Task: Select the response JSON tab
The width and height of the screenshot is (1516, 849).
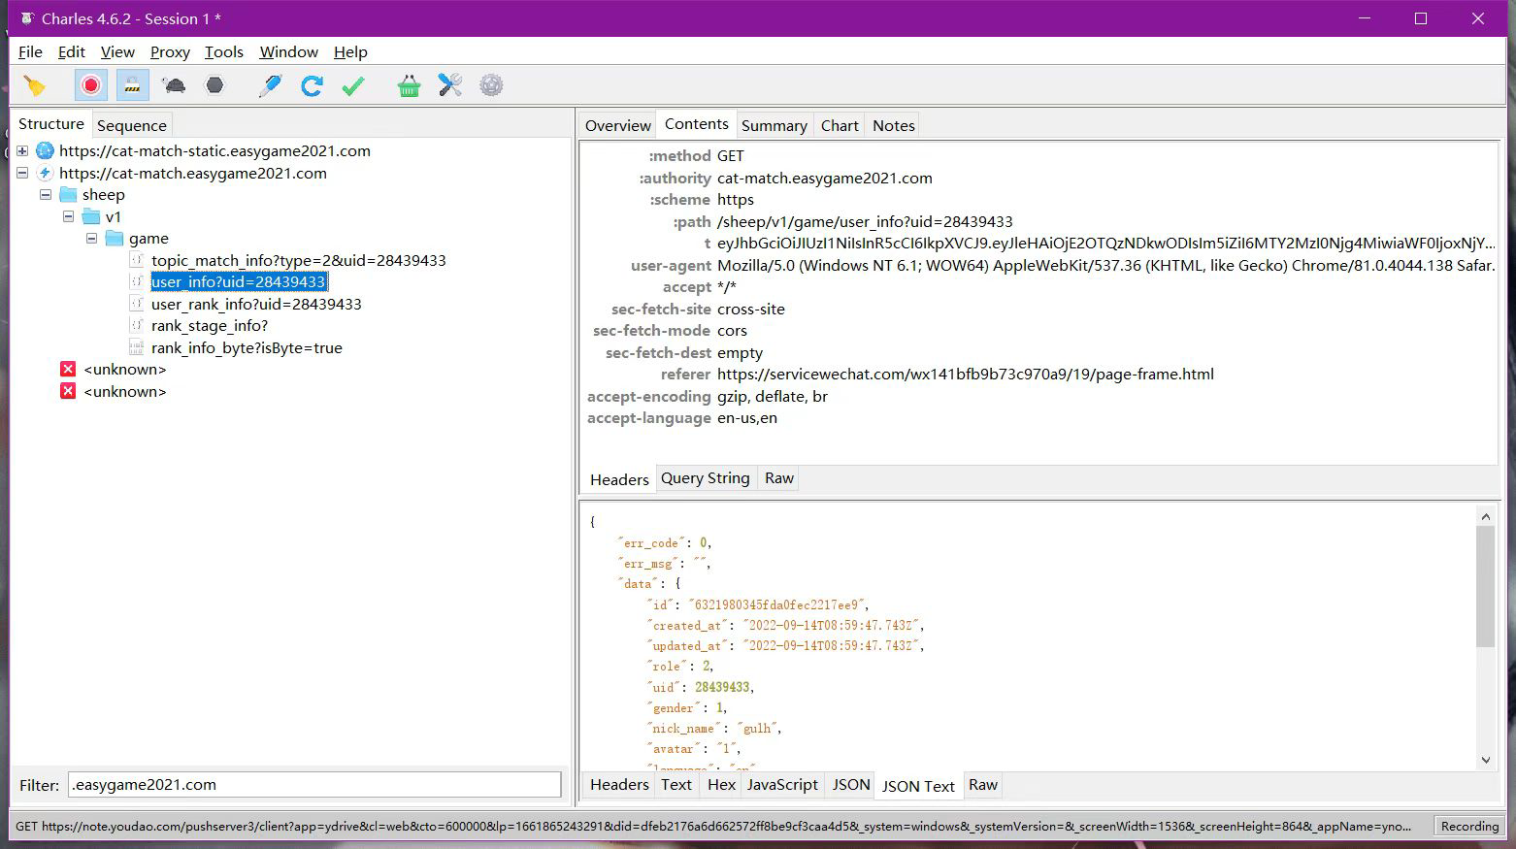Action: 851,785
